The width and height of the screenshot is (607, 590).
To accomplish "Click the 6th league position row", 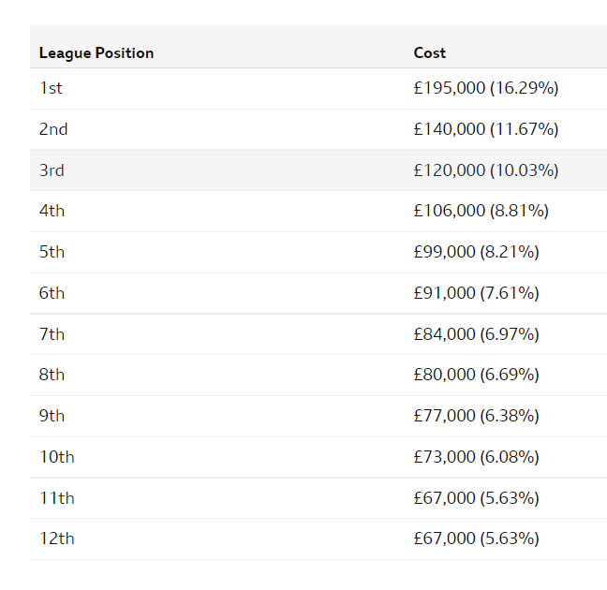I will click(x=318, y=293).
